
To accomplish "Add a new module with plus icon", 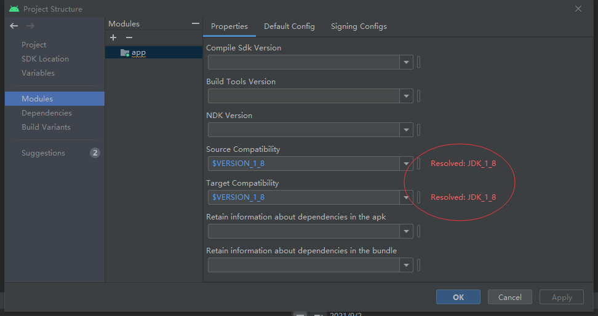I will pos(113,38).
